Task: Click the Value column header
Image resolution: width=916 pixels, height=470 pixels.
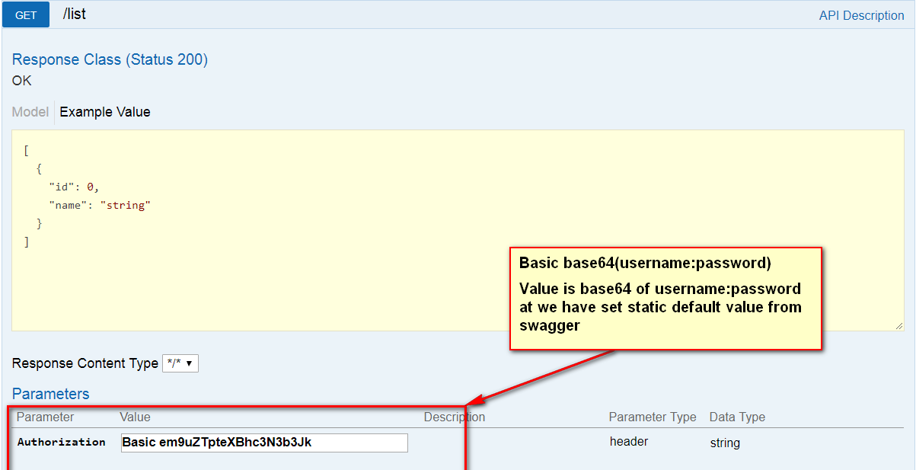Action: 135,417
